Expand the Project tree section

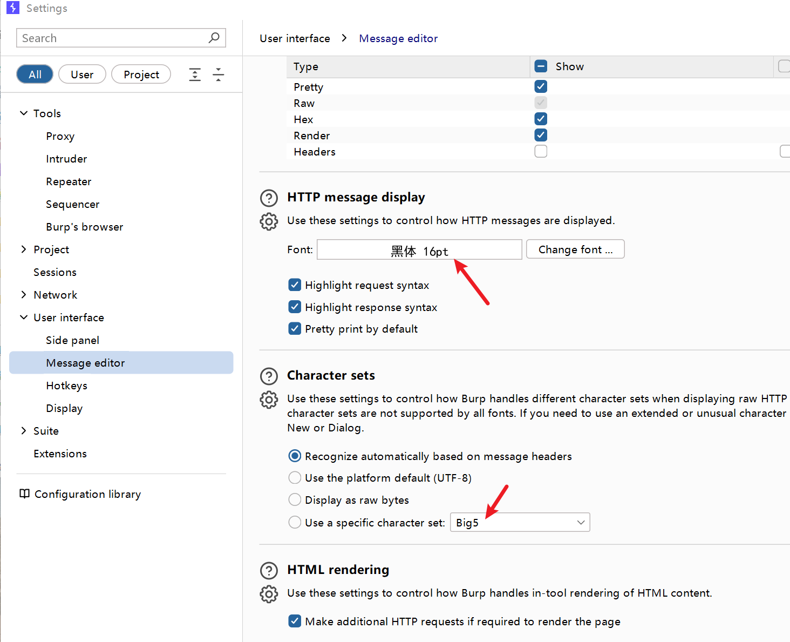[x=24, y=249]
